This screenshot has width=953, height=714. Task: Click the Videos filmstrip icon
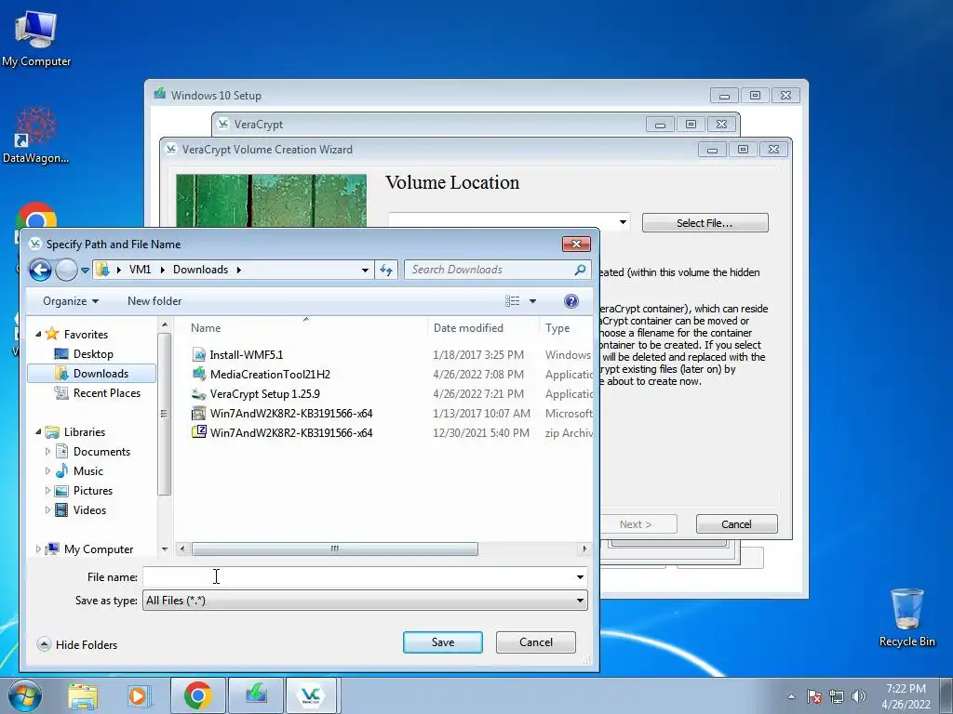(x=61, y=510)
